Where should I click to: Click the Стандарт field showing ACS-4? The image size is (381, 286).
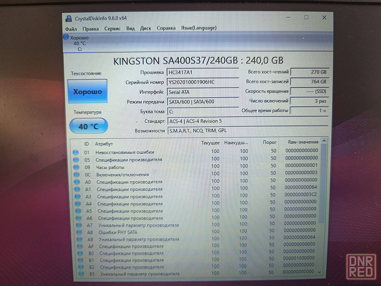click(x=248, y=121)
